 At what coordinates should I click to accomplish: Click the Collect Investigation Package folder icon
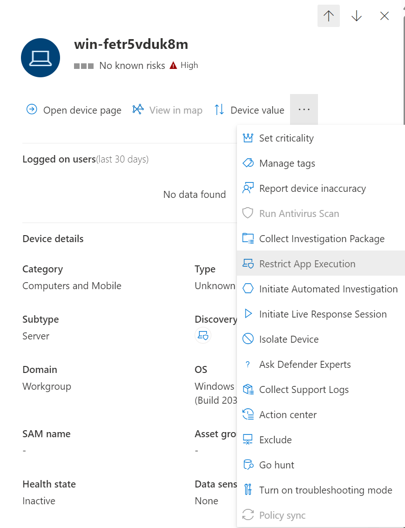coord(248,239)
